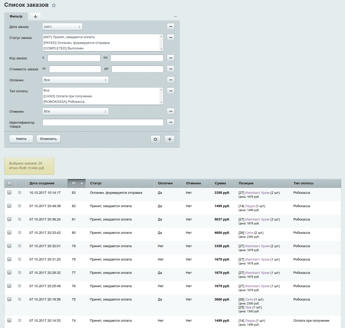Image resolution: width=345 pixels, height=328 pixels.
Task: Open row actions menu for order 79
Action: tap(20, 246)
